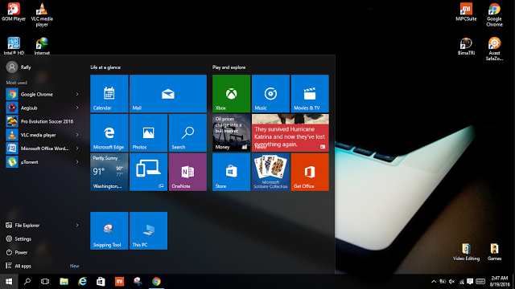Open Aegisub from Most used list
This screenshot has height=289, width=515.
43,108
